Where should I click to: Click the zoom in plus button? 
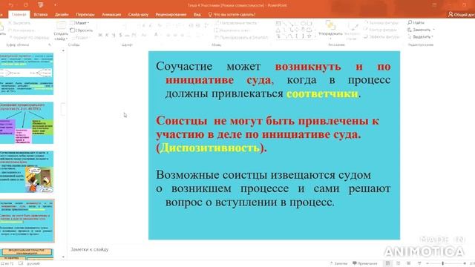pyautogui.click(x=465, y=264)
